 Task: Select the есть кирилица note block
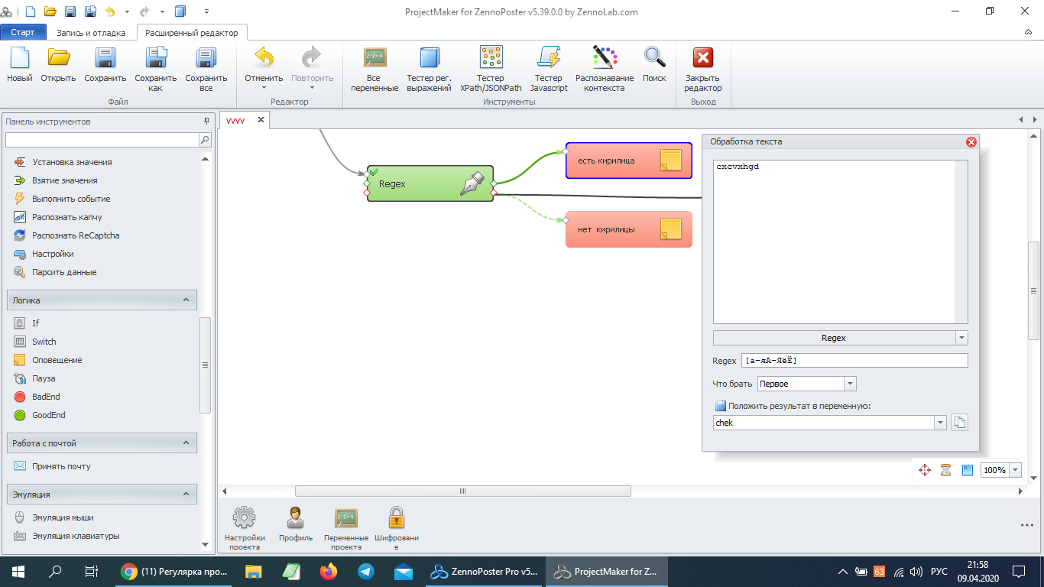[628, 161]
